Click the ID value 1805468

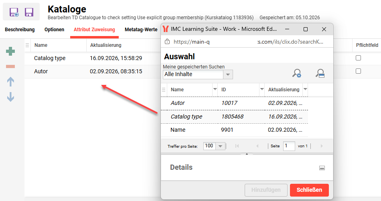click(232, 117)
